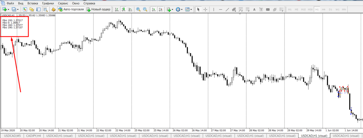Pick the text label 'T' tool

(261, 9)
